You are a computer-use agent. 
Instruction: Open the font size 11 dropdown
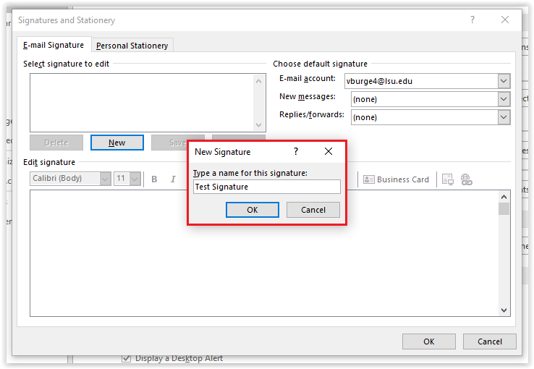tap(135, 179)
